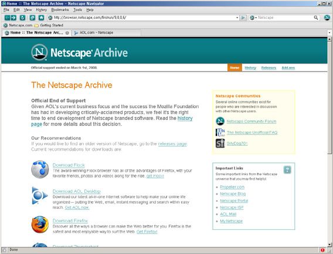
Task: Click the AOL Desktop icon
Action: pos(40,195)
